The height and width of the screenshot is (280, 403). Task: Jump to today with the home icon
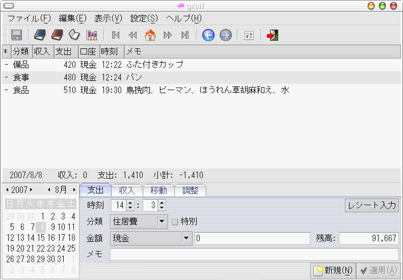(x=150, y=35)
